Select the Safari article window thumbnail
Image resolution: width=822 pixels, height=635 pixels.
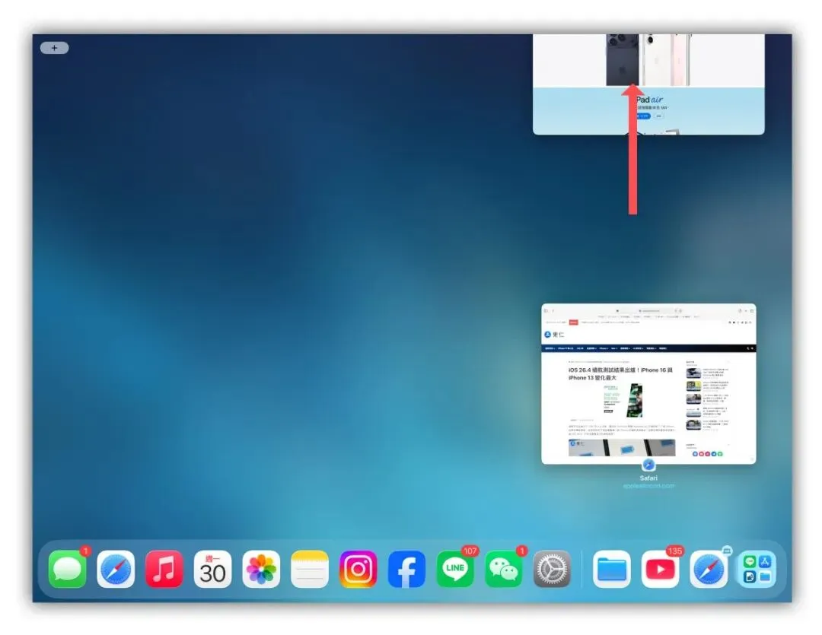pyautogui.click(x=648, y=383)
